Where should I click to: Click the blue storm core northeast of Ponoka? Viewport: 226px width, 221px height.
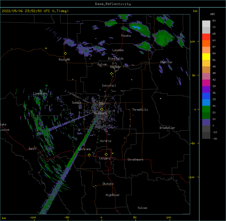tap(136, 27)
